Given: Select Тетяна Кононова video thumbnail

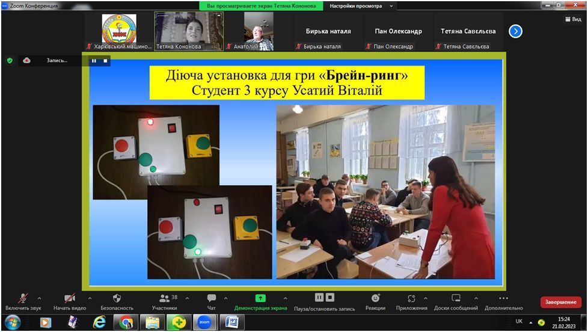Looking at the screenshot, I should [x=189, y=31].
